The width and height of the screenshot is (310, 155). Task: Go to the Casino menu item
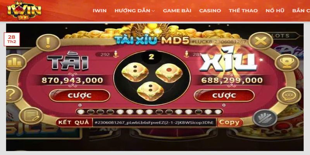210,11
